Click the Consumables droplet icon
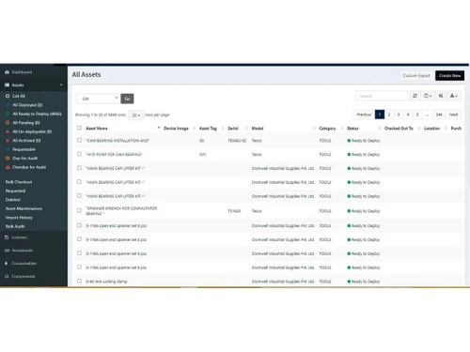The image size is (470, 352). pyautogui.click(x=7, y=264)
